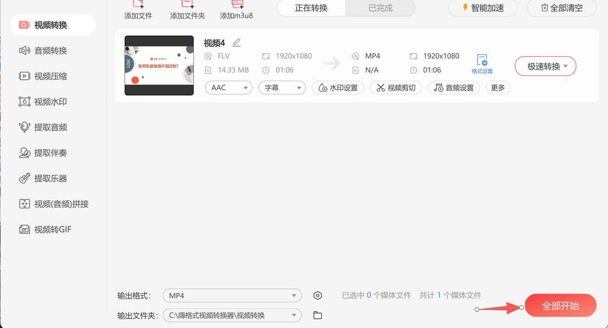
Task: Expand the 字幕 subtitle dropdown
Action: click(282, 87)
